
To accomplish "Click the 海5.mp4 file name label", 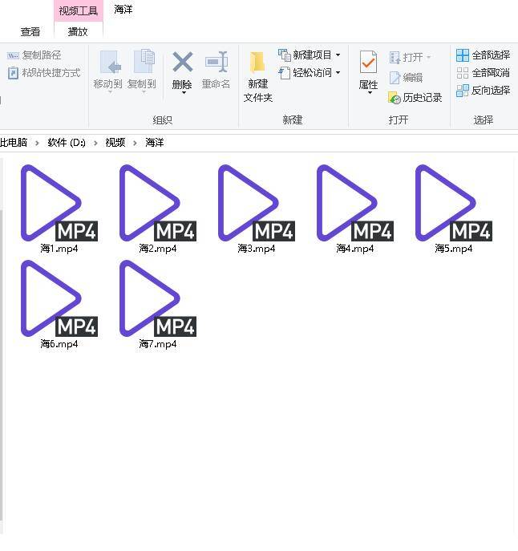I will (454, 249).
